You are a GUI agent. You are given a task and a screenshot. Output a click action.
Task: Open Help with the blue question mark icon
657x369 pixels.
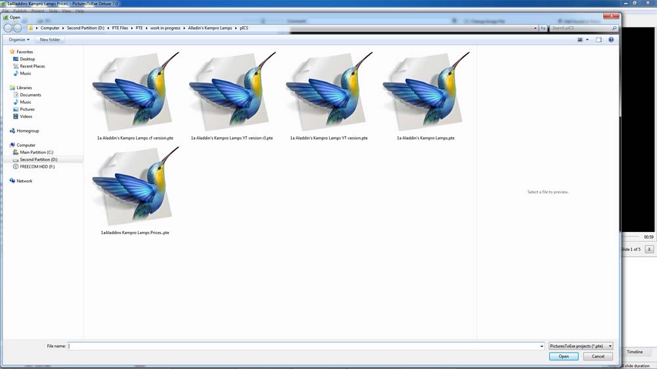tap(611, 40)
